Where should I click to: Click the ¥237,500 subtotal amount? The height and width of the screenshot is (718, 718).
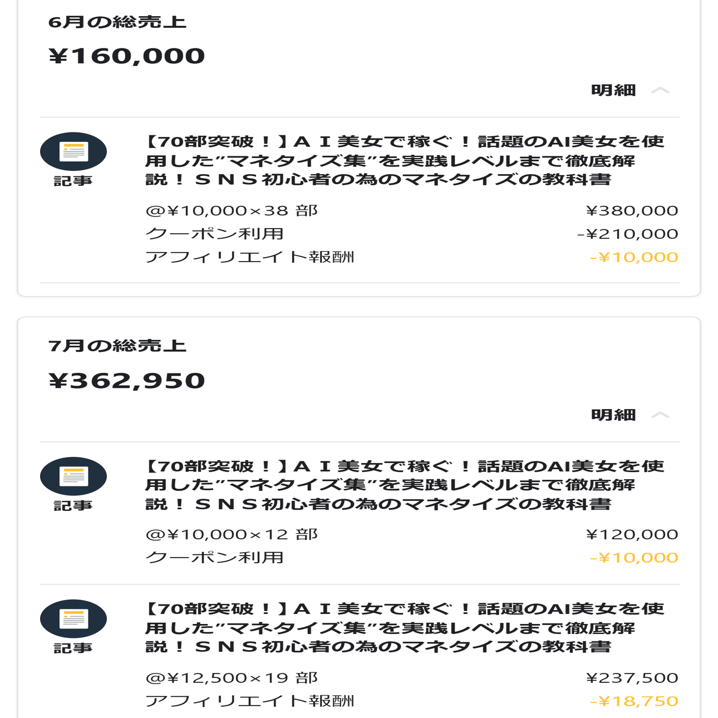point(632,678)
